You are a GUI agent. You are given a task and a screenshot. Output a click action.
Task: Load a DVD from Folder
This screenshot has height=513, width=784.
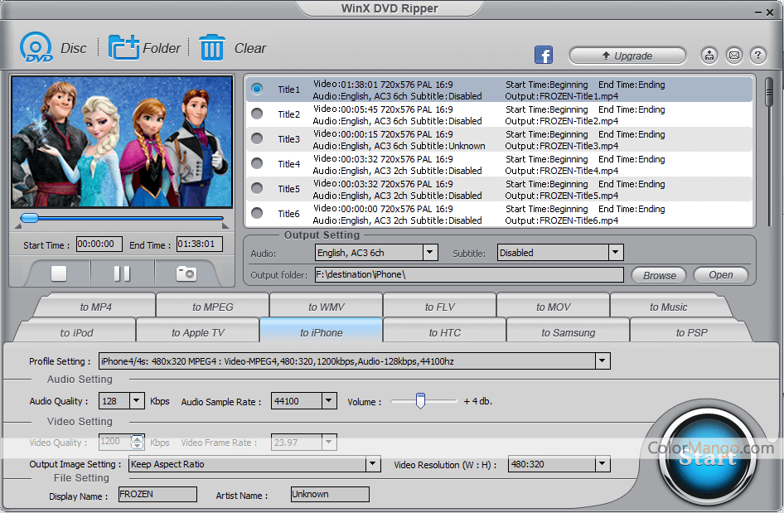point(123,47)
